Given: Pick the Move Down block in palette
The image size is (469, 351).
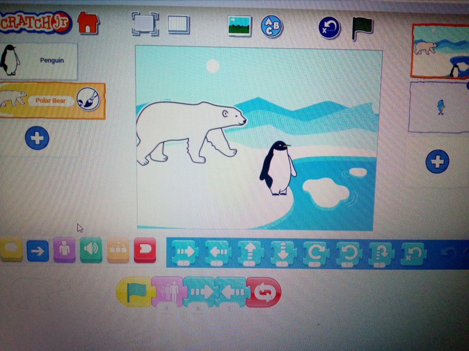Looking at the screenshot, I should tap(283, 254).
